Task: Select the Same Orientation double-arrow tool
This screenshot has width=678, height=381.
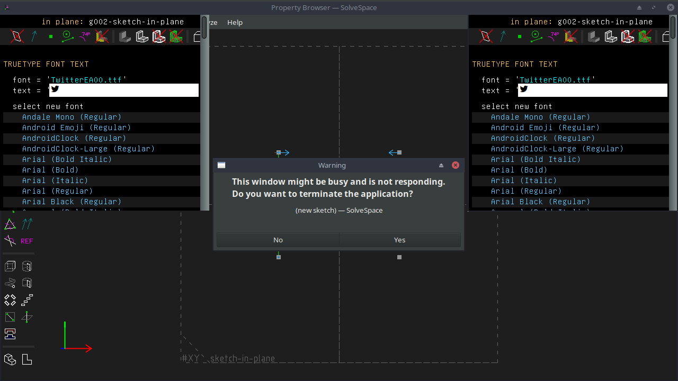Action: (27, 224)
